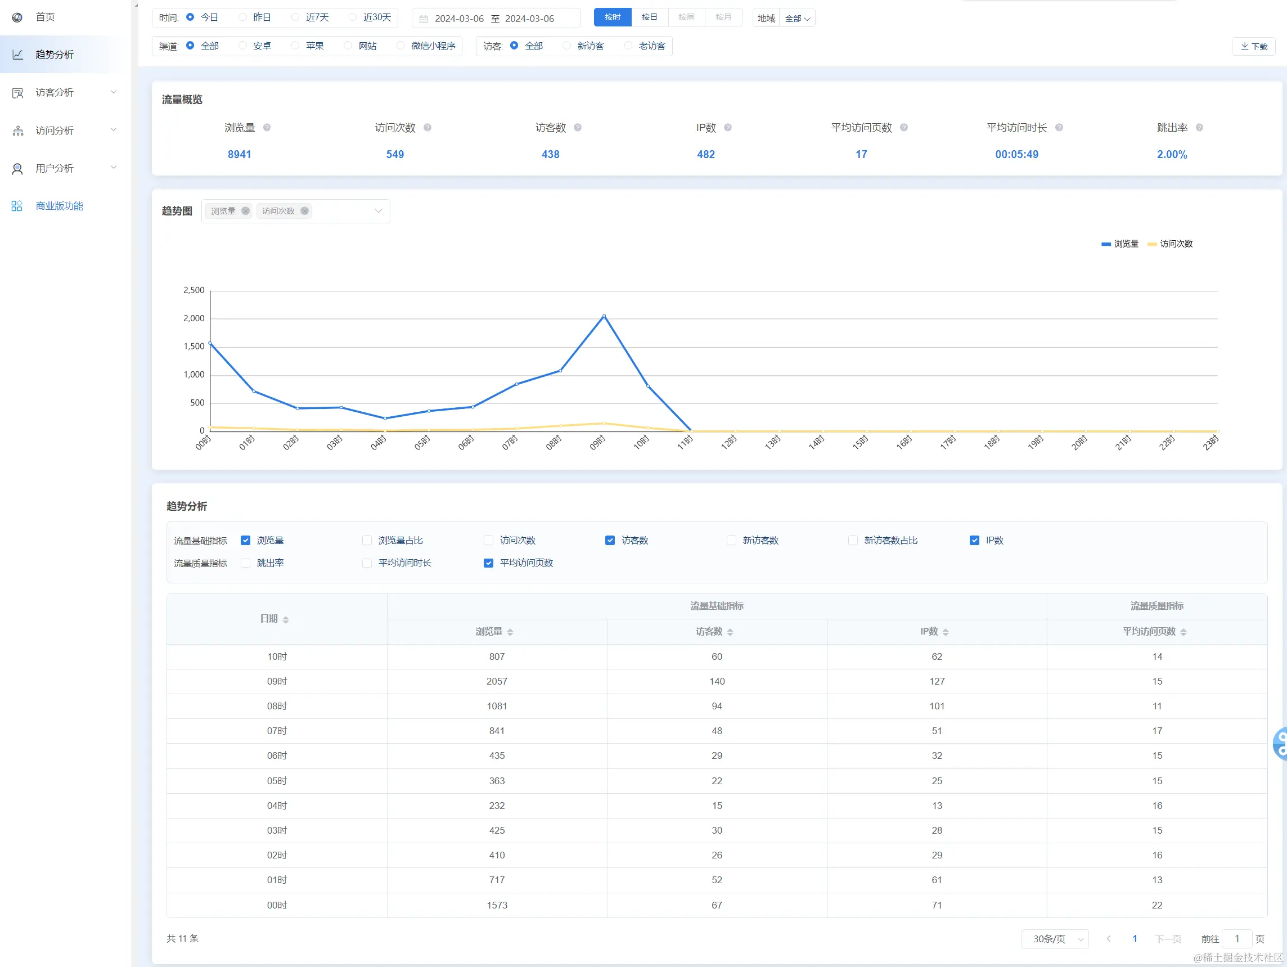Uncheck the 访客数 indicator checkbox
This screenshot has width=1287, height=967.
click(610, 540)
